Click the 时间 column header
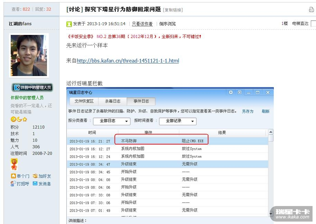 point(92,132)
